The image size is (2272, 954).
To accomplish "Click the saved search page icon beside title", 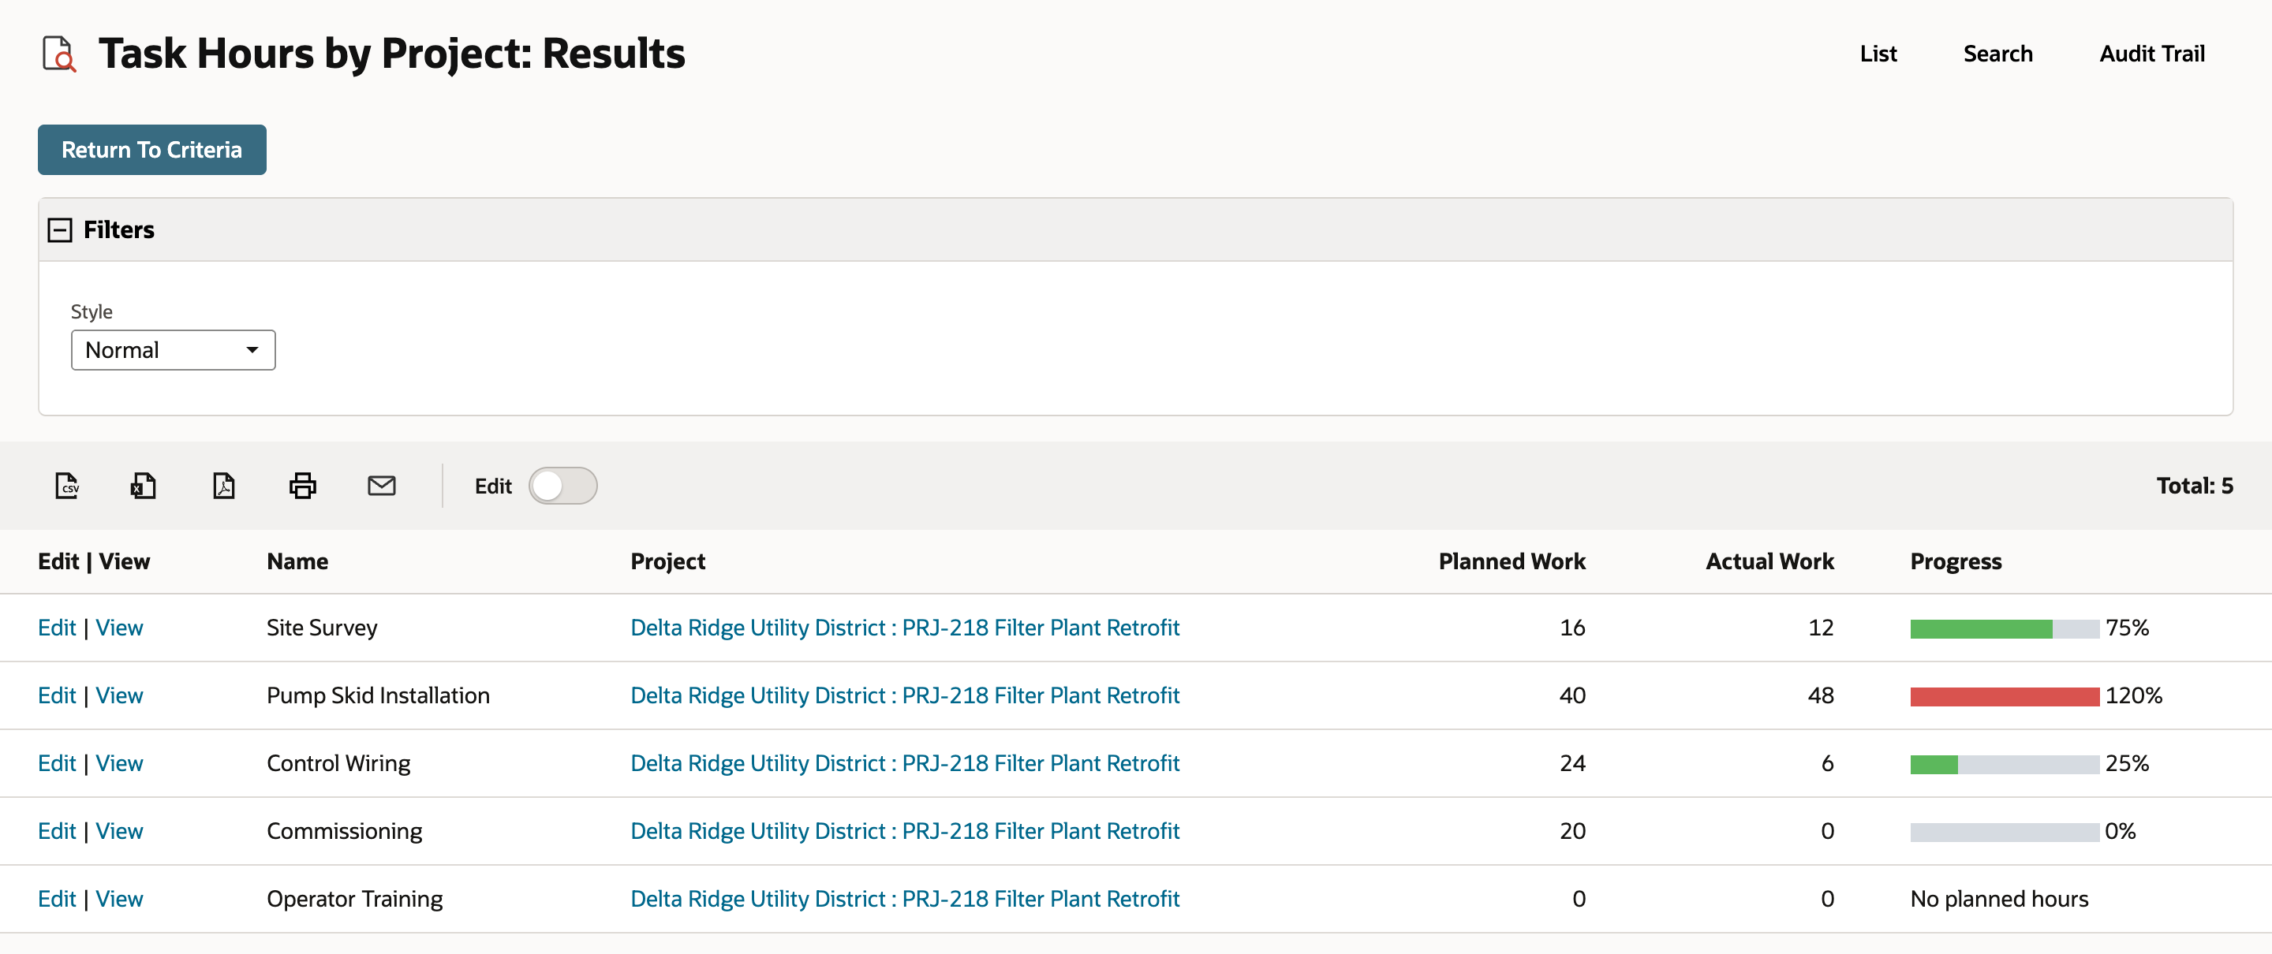I will pos(59,54).
